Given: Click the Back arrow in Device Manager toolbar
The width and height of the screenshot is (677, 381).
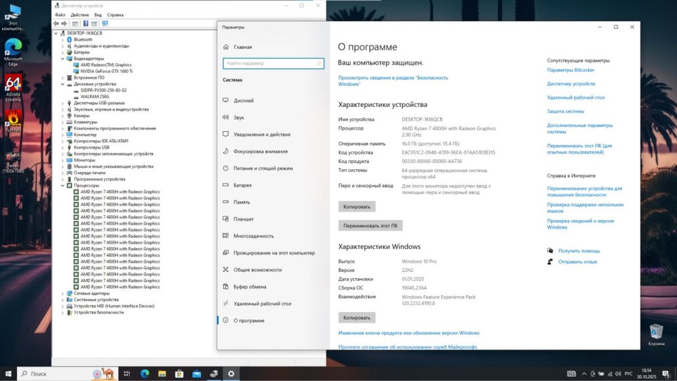Looking at the screenshot, I should pos(56,23).
